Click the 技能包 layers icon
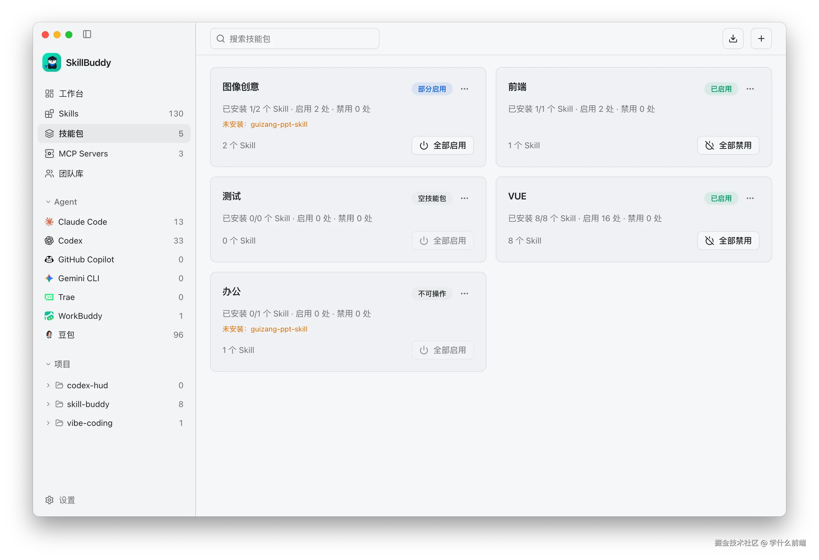This screenshot has height=560, width=819. [49, 133]
